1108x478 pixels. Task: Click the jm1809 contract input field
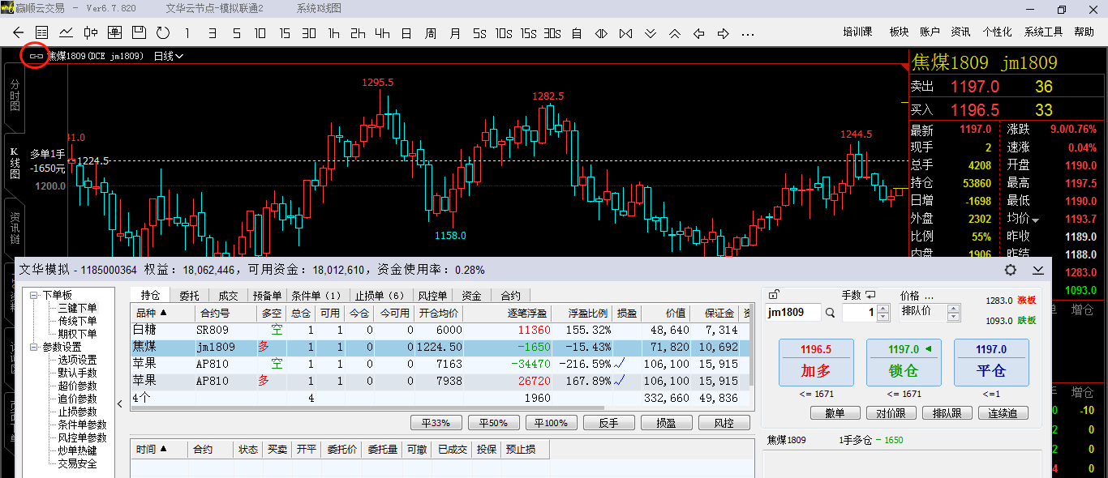[792, 313]
